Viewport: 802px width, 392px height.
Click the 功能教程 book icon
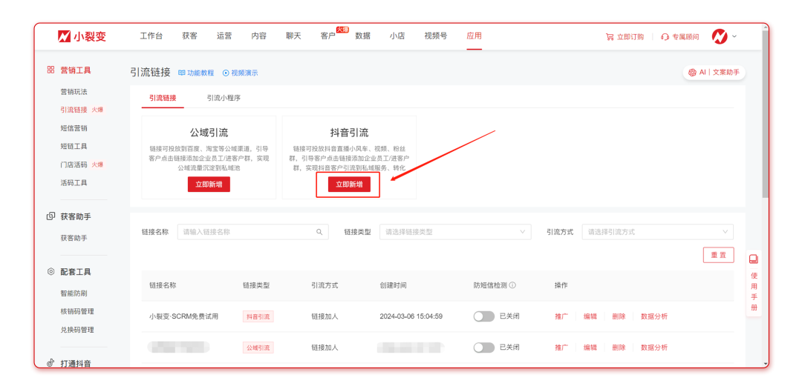click(x=182, y=73)
